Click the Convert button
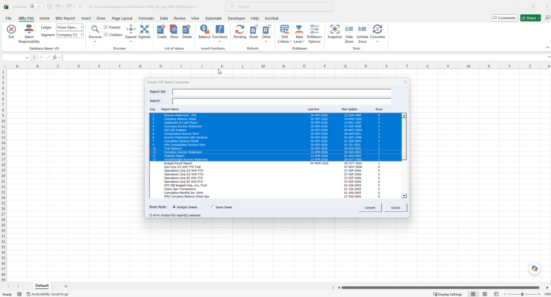 (x=370, y=208)
